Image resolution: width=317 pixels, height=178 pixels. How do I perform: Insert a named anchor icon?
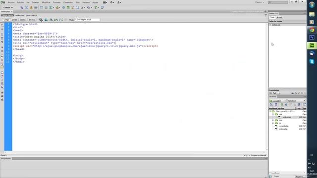31,7
